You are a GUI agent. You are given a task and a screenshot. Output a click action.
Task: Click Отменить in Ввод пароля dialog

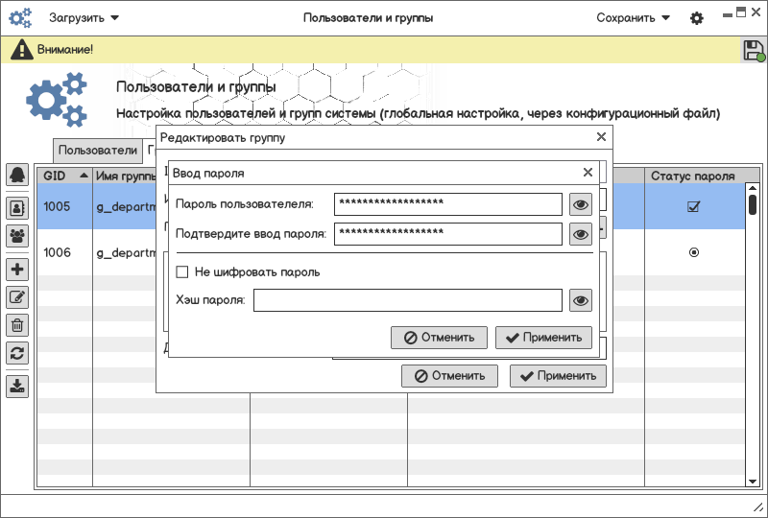pos(439,338)
